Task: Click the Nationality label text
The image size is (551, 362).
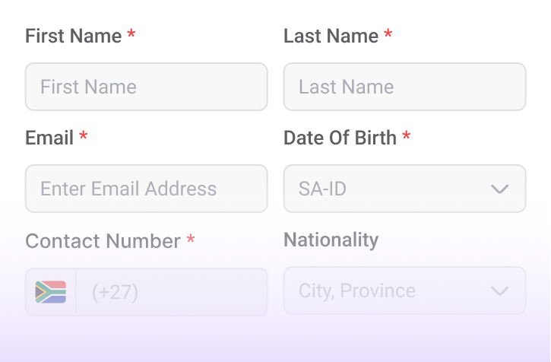Action: pyautogui.click(x=331, y=240)
